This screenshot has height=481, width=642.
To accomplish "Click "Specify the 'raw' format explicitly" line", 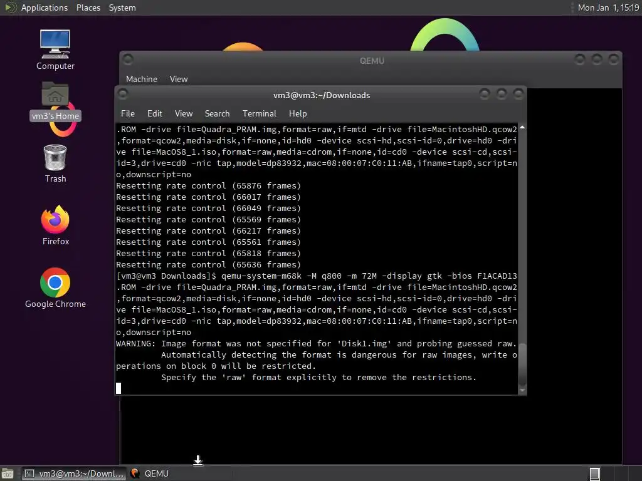I will pos(318,377).
